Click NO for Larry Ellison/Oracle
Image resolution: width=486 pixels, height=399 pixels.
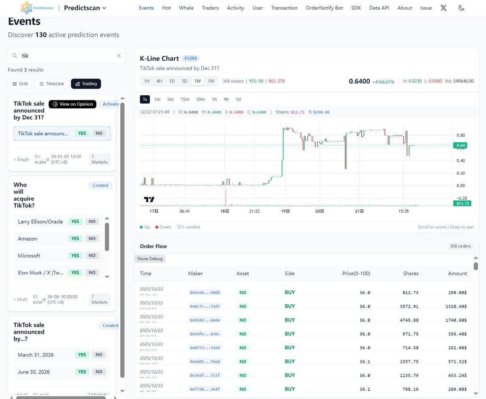pyautogui.click(x=92, y=222)
